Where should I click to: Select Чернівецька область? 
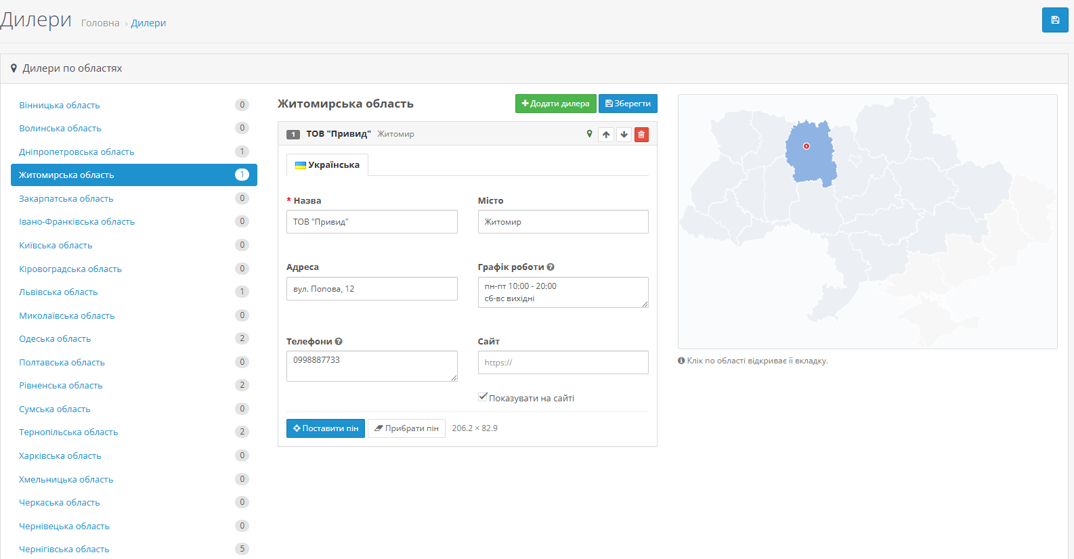[x=134, y=526]
